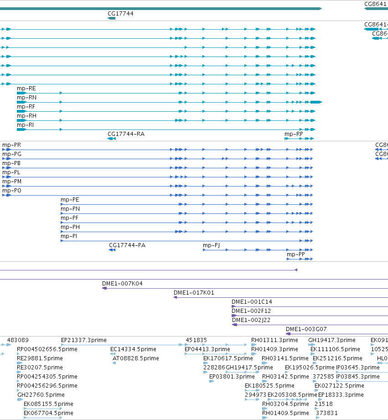388x420 pixels.
Task: Click the mp-RI transcript label
Action: (25, 125)
